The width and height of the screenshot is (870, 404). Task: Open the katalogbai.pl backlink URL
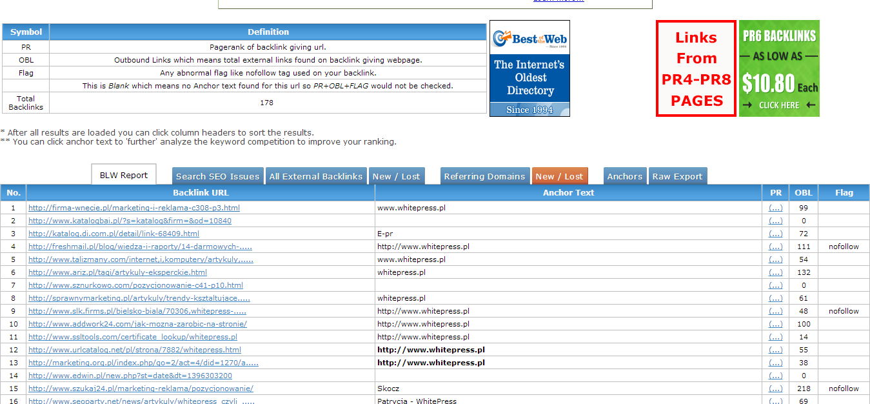(130, 221)
